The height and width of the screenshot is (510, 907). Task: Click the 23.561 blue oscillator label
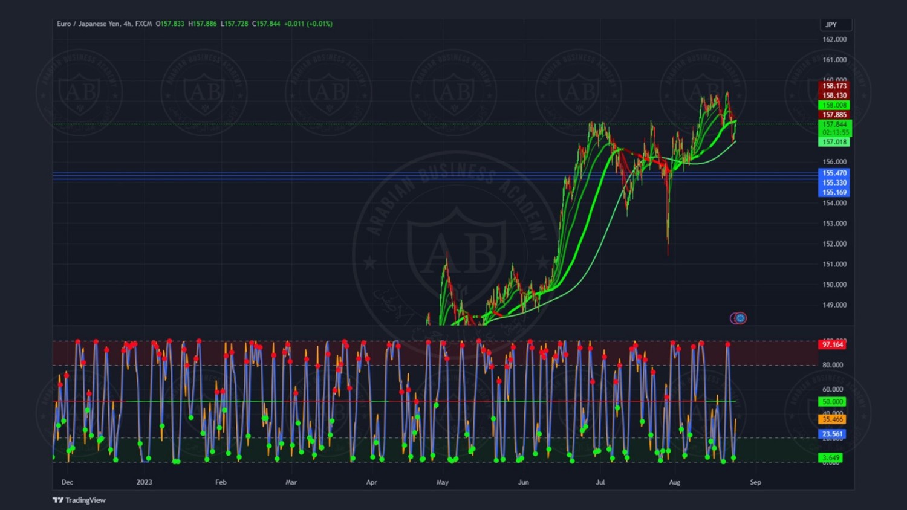click(832, 434)
